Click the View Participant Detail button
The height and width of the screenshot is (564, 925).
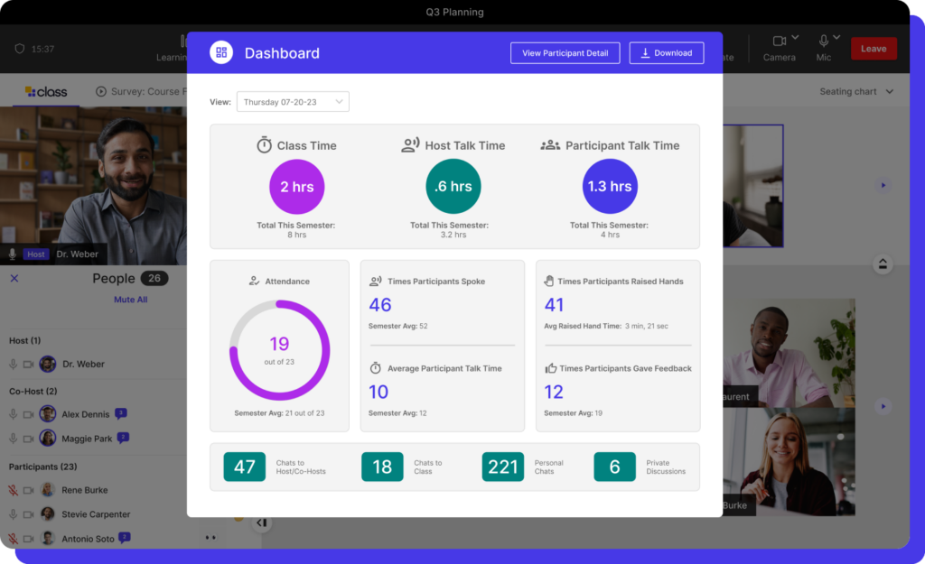coord(565,53)
